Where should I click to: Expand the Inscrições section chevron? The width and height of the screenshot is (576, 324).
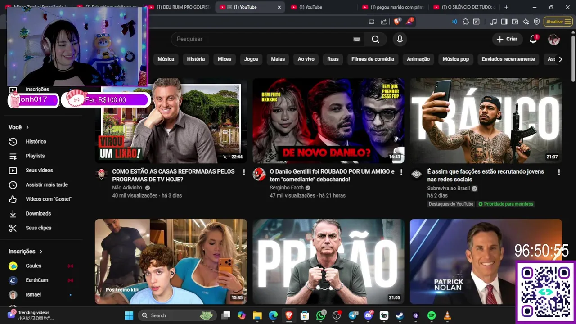41,252
